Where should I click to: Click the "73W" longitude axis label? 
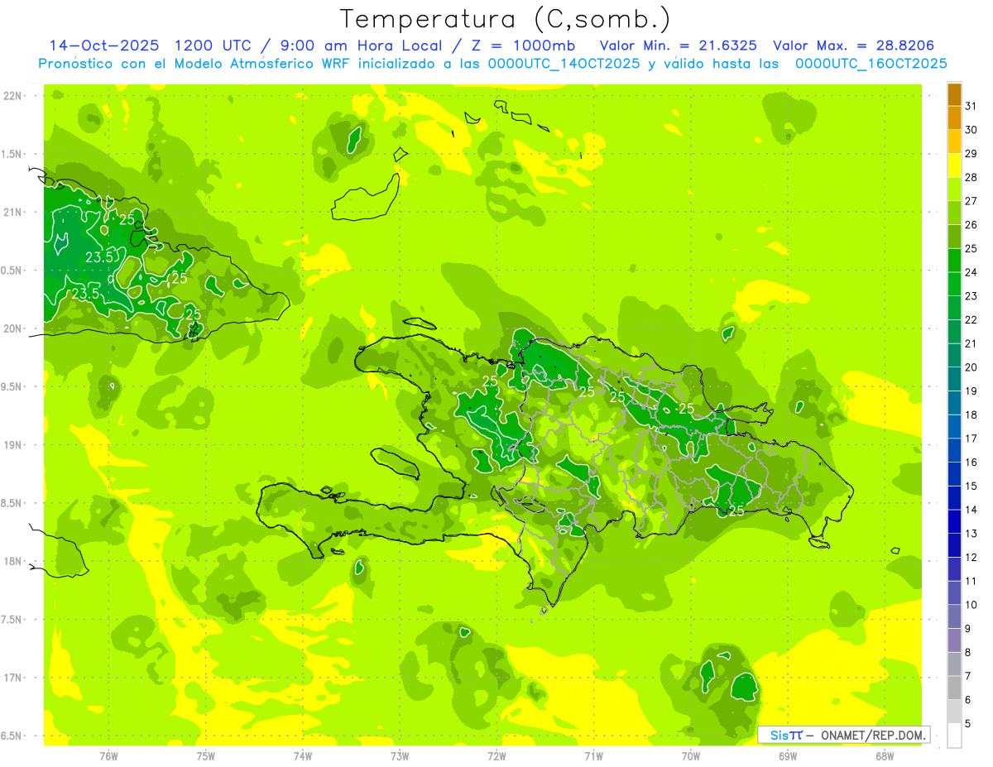tap(400, 756)
